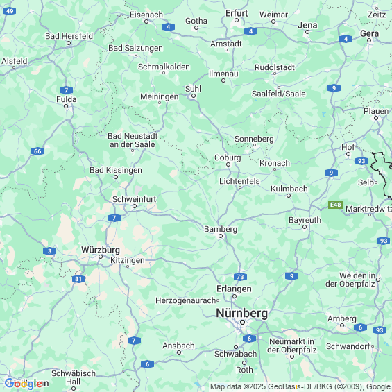Click the Bad Kissingen town label
Image resolution: width=392 pixels, height=392 pixels.
click(116, 170)
